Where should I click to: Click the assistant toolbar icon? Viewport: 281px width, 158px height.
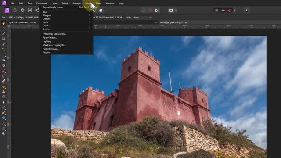[x=247, y=11]
